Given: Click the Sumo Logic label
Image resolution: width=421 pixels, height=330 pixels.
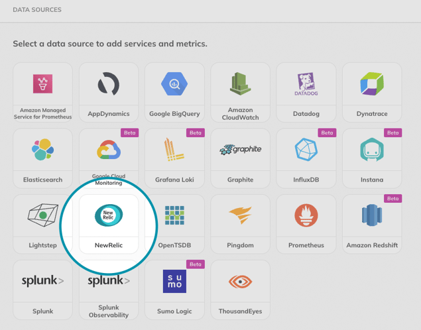Looking at the screenshot, I should click(174, 311).
